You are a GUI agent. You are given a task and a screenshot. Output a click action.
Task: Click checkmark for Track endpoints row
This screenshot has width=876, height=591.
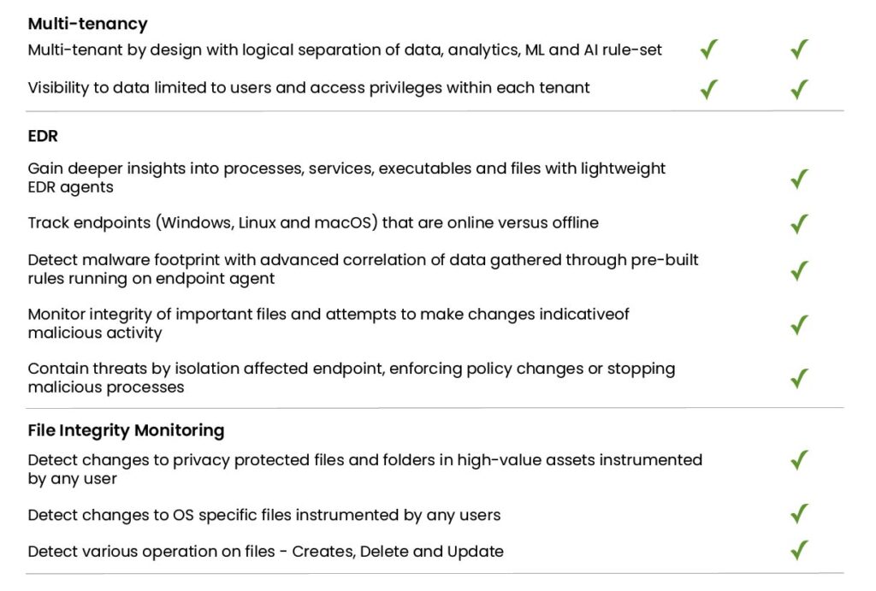[x=800, y=223]
